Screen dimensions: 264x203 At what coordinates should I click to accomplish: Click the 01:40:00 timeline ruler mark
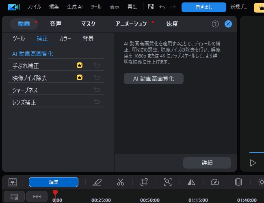247,200
